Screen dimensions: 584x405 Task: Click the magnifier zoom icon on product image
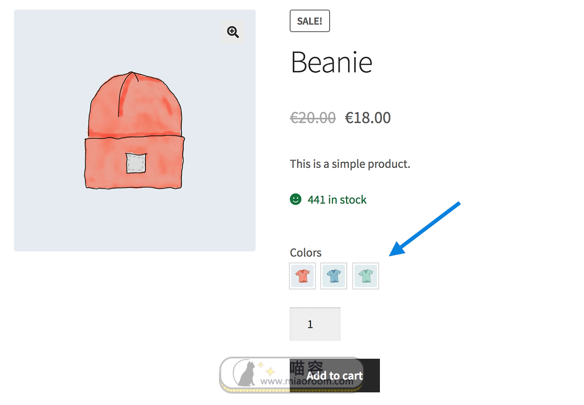pyautogui.click(x=233, y=32)
